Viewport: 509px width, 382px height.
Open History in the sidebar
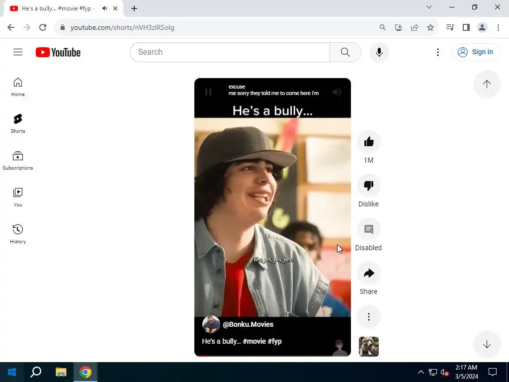(x=18, y=234)
